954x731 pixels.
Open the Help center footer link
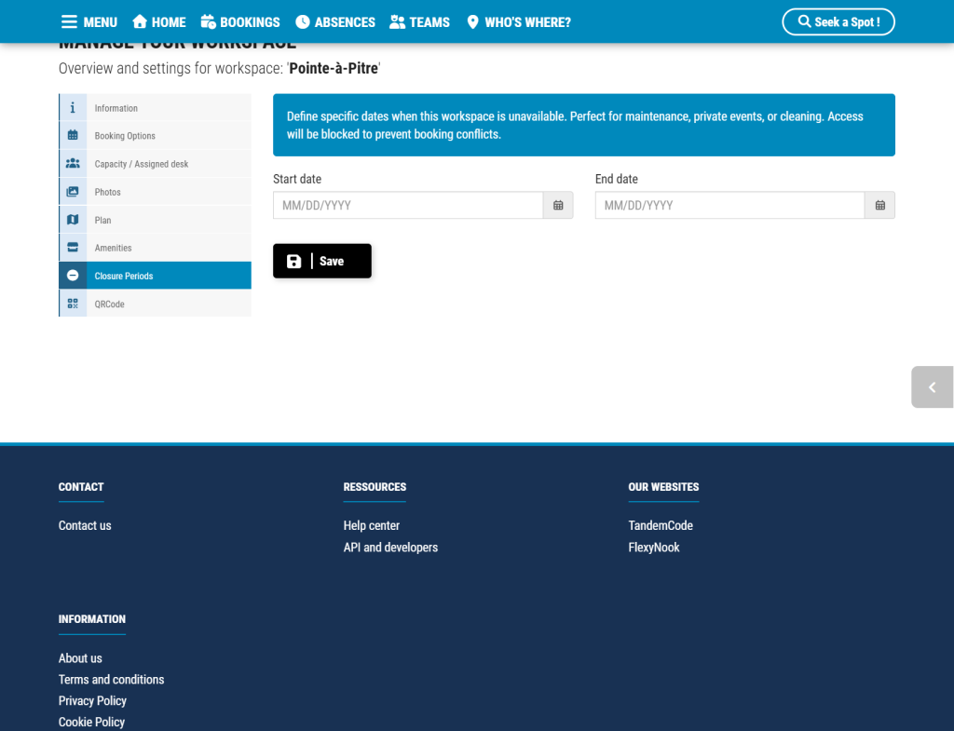coord(371,525)
